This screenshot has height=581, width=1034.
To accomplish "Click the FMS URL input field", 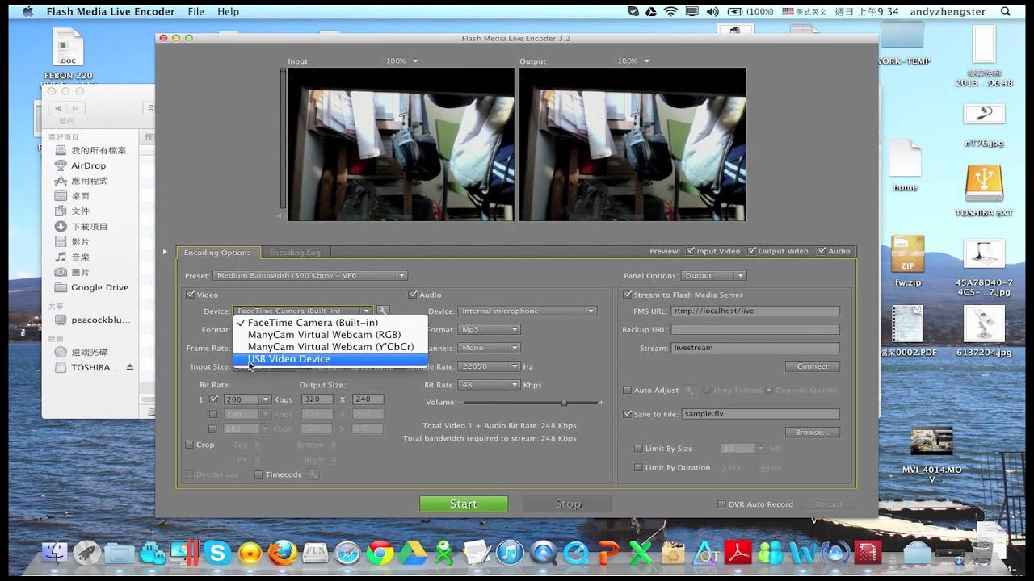I will (755, 311).
